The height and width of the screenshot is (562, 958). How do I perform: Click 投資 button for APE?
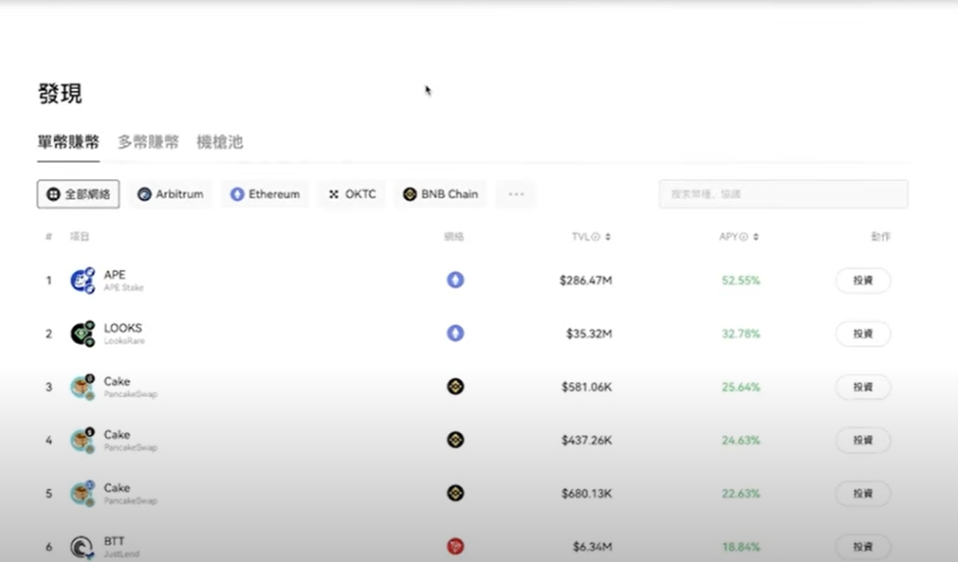tap(863, 281)
